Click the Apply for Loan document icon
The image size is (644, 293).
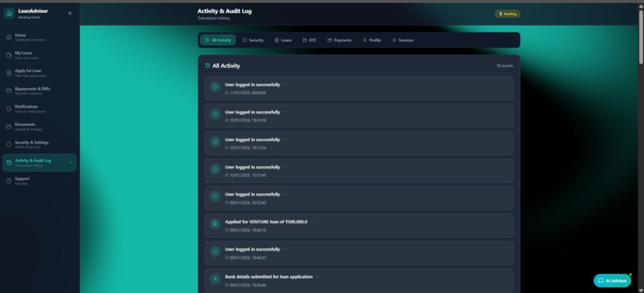pos(9,73)
